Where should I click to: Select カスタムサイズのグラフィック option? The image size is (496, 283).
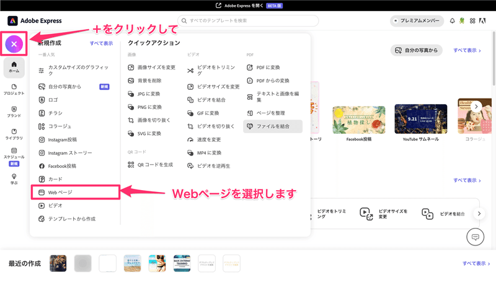pyautogui.click(x=74, y=71)
